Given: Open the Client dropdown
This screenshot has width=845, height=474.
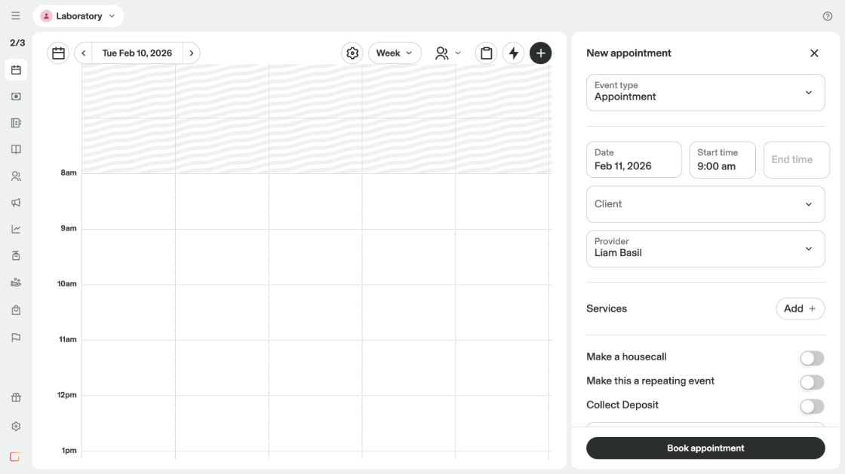Looking at the screenshot, I should (x=705, y=204).
